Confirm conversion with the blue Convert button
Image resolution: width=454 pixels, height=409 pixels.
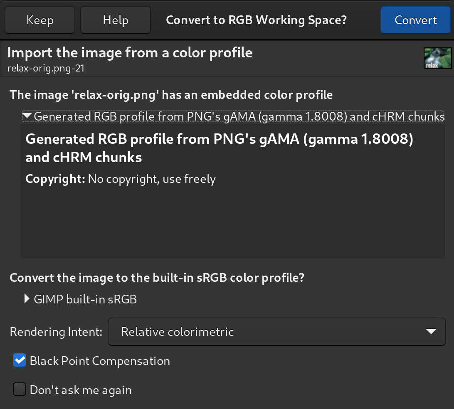point(416,20)
